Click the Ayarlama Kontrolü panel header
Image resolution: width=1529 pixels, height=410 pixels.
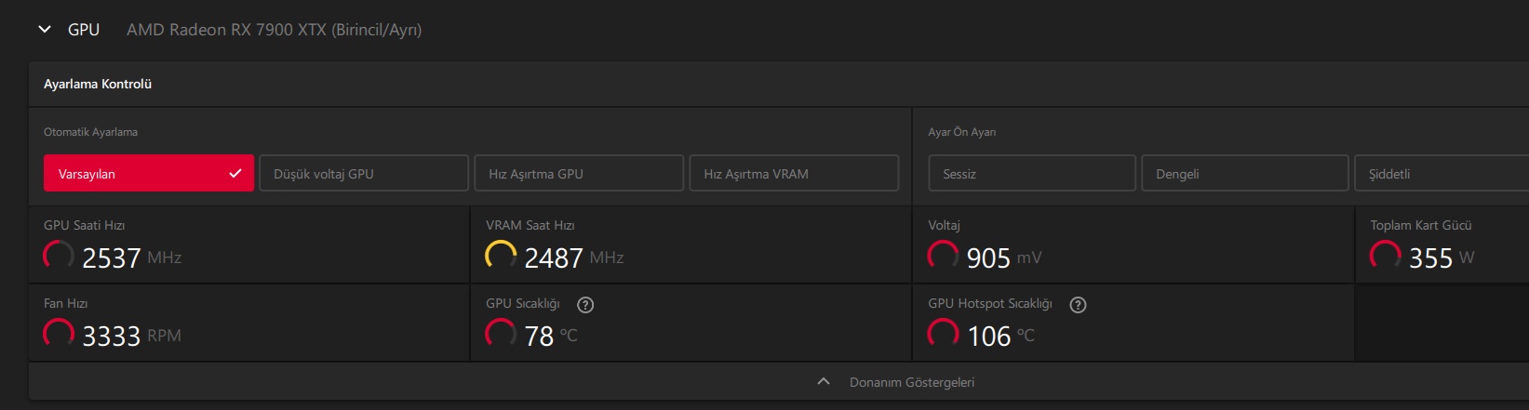click(x=98, y=85)
